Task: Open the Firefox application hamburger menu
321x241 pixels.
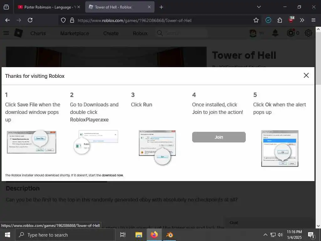Action: tap(313, 20)
